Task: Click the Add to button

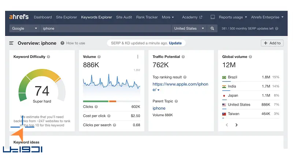Action: [x=272, y=43]
